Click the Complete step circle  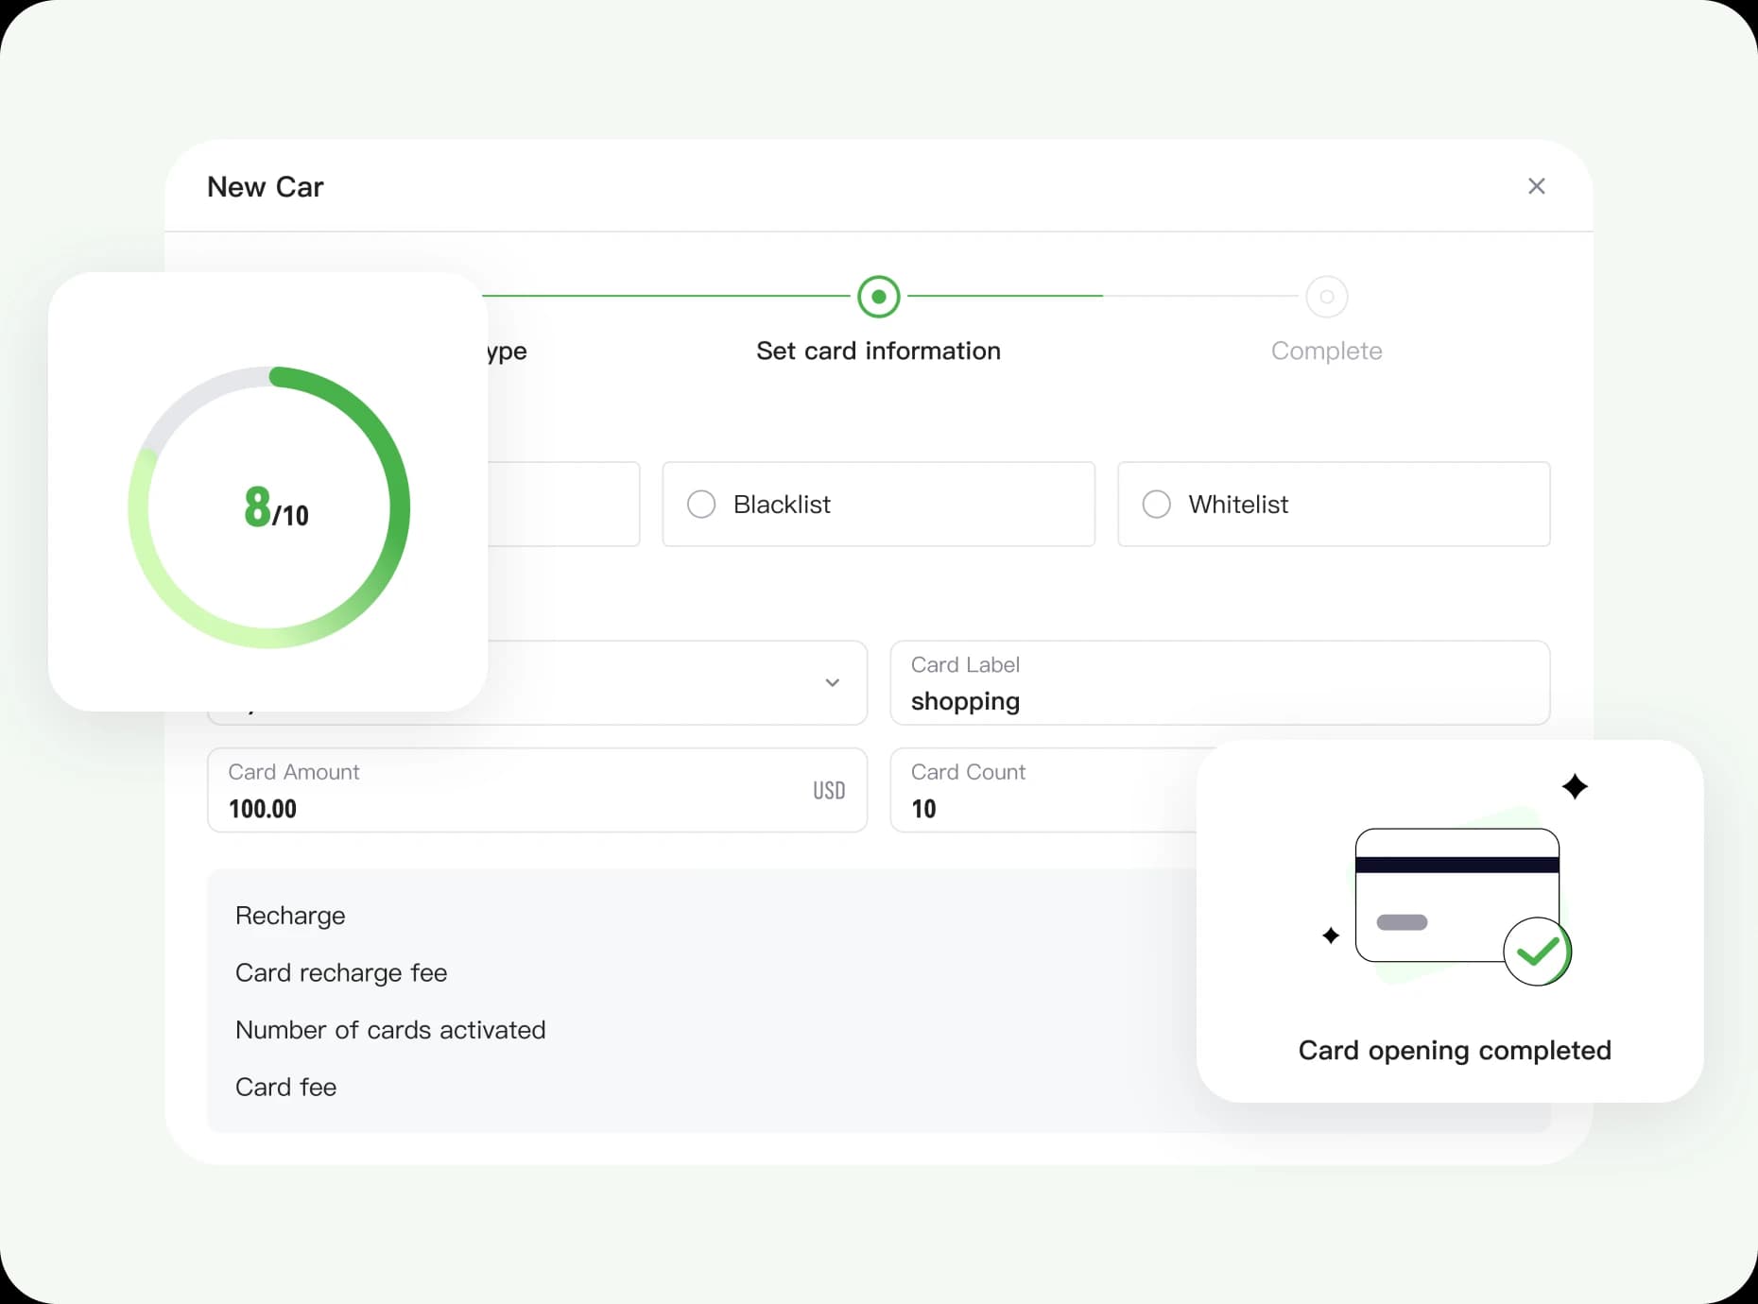pyautogui.click(x=1326, y=297)
